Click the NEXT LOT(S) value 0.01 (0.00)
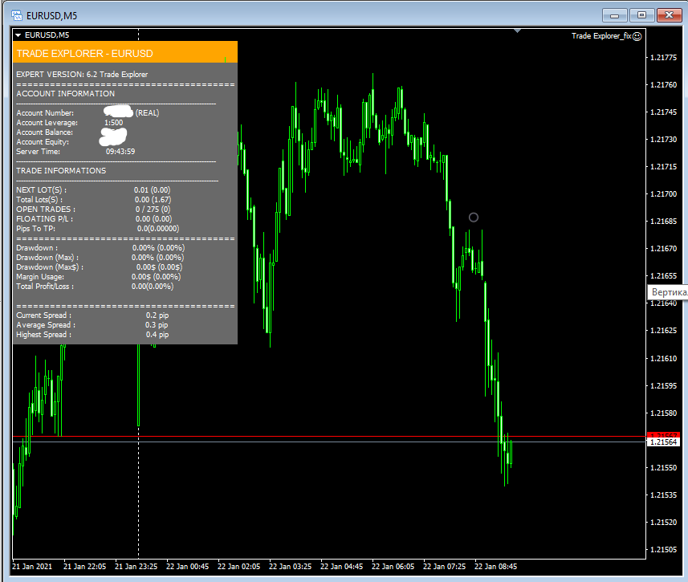 (152, 190)
